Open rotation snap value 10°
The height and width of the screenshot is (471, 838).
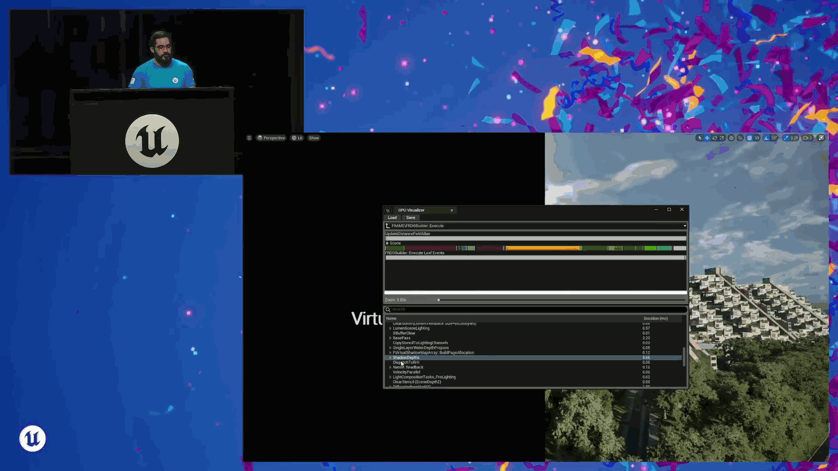(x=774, y=138)
